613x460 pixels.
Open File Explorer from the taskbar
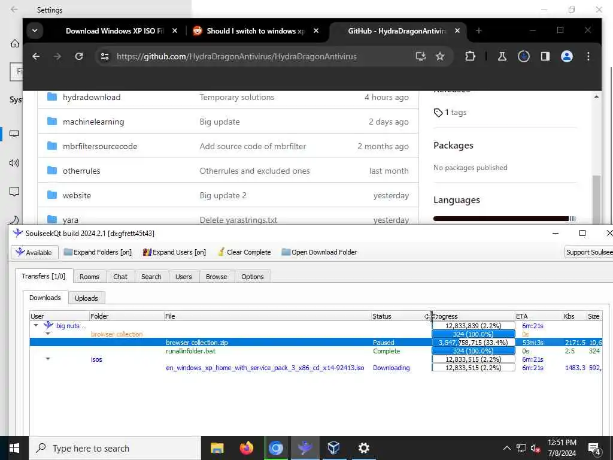pyautogui.click(x=217, y=448)
